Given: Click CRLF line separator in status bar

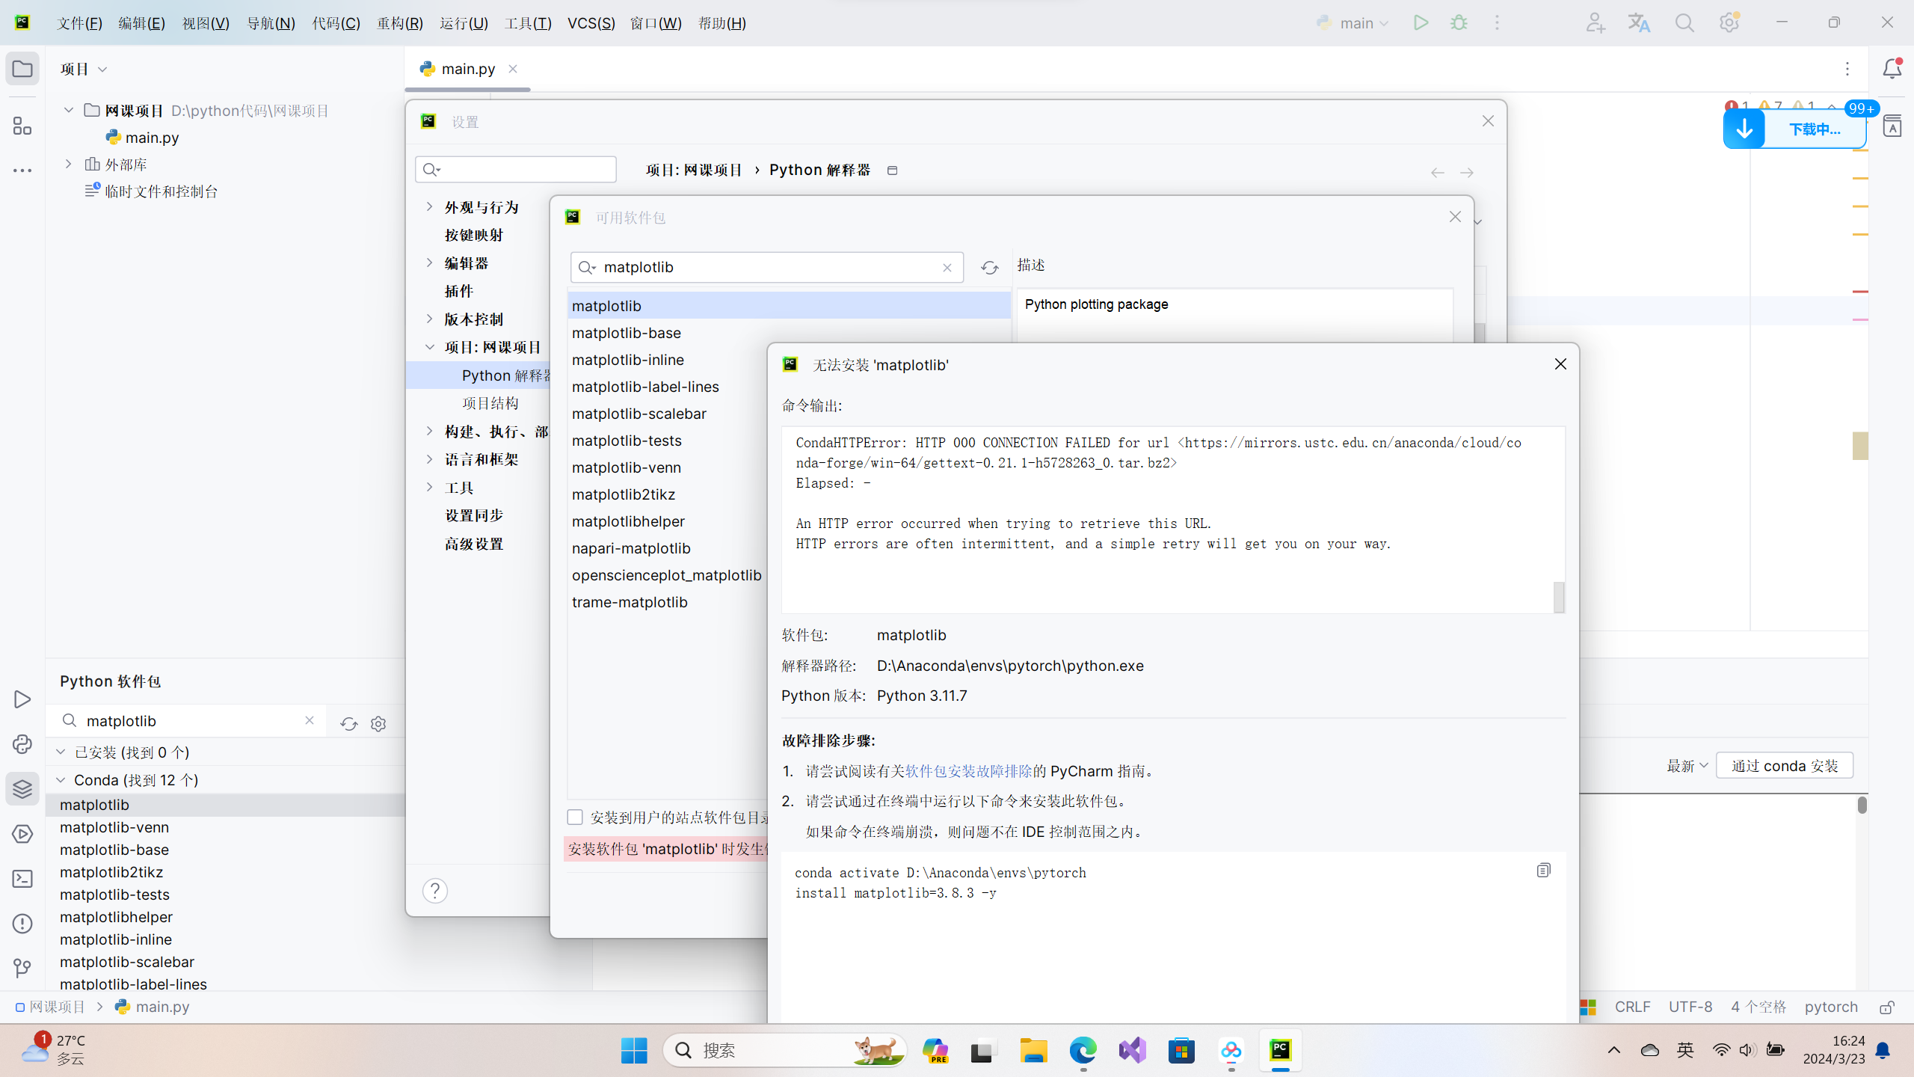Looking at the screenshot, I should (x=1632, y=1007).
